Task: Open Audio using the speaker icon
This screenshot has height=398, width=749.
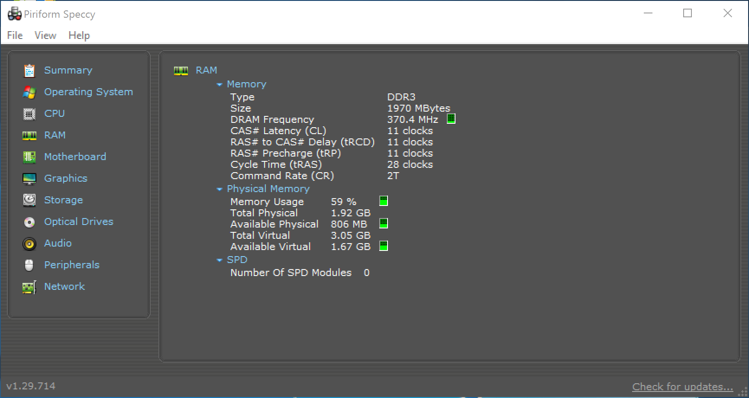Action: [x=29, y=244]
